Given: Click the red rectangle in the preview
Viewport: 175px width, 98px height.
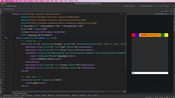Looking at the screenshot, I should coord(133,35).
